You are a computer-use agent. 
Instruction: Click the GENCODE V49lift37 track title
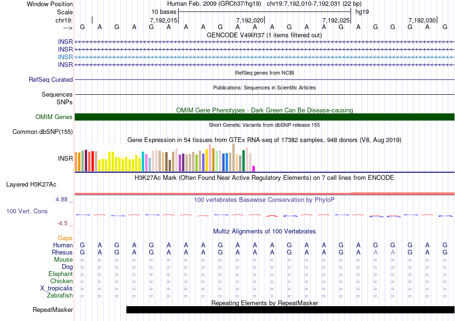pos(264,35)
